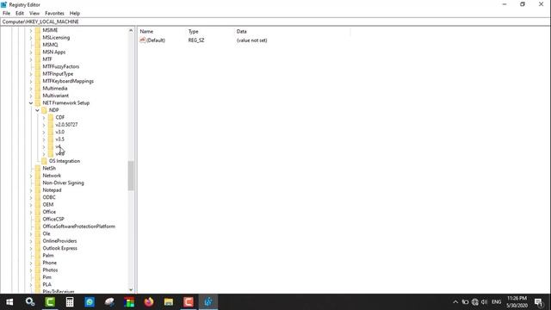Collapse the NDP key chevron
The width and height of the screenshot is (551, 310).
point(37,110)
